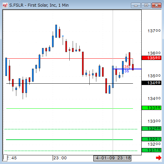Image resolution: width=164 pixels, height=164 pixels.
Task: Maximize the S.FSLR chart window
Action: click(146, 5)
